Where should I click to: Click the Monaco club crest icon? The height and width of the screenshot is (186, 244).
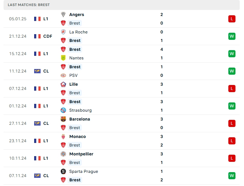63,137
